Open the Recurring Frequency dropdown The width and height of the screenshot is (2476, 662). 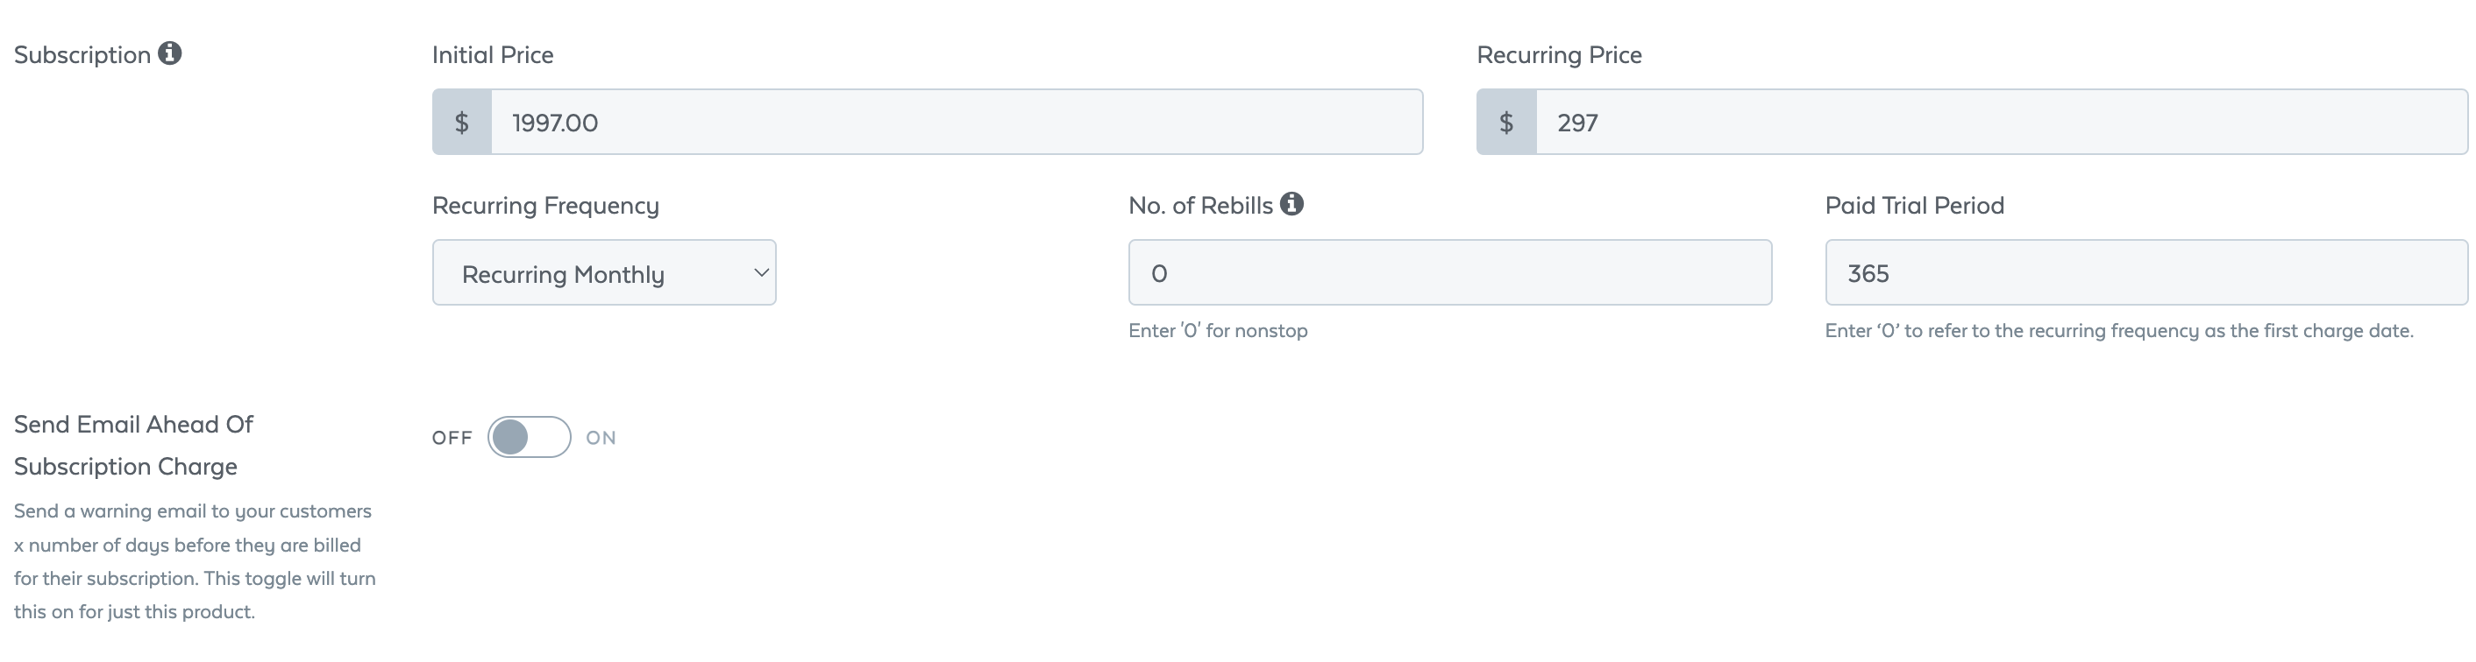pyautogui.click(x=603, y=272)
